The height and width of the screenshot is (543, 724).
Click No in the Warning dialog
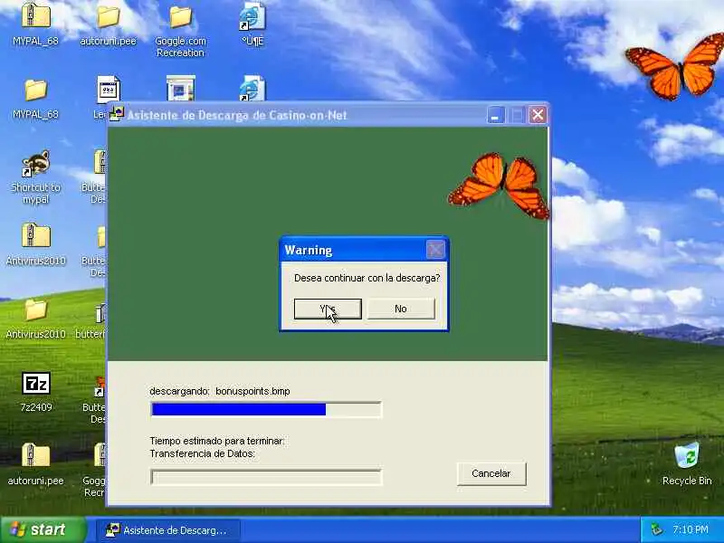tap(401, 309)
